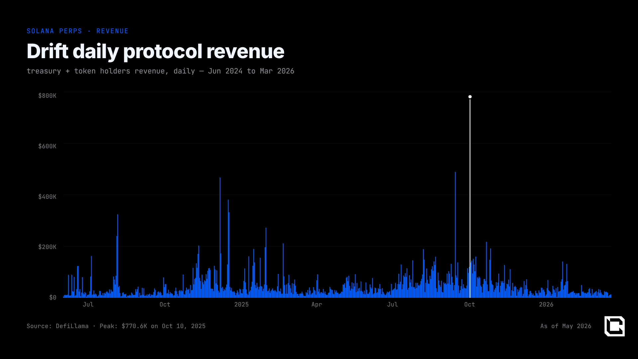Image resolution: width=638 pixels, height=359 pixels.
Task: Click the '$400K' y-axis label
Action: pyautogui.click(x=47, y=197)
